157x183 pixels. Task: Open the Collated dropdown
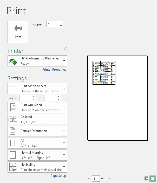point(37,119)
